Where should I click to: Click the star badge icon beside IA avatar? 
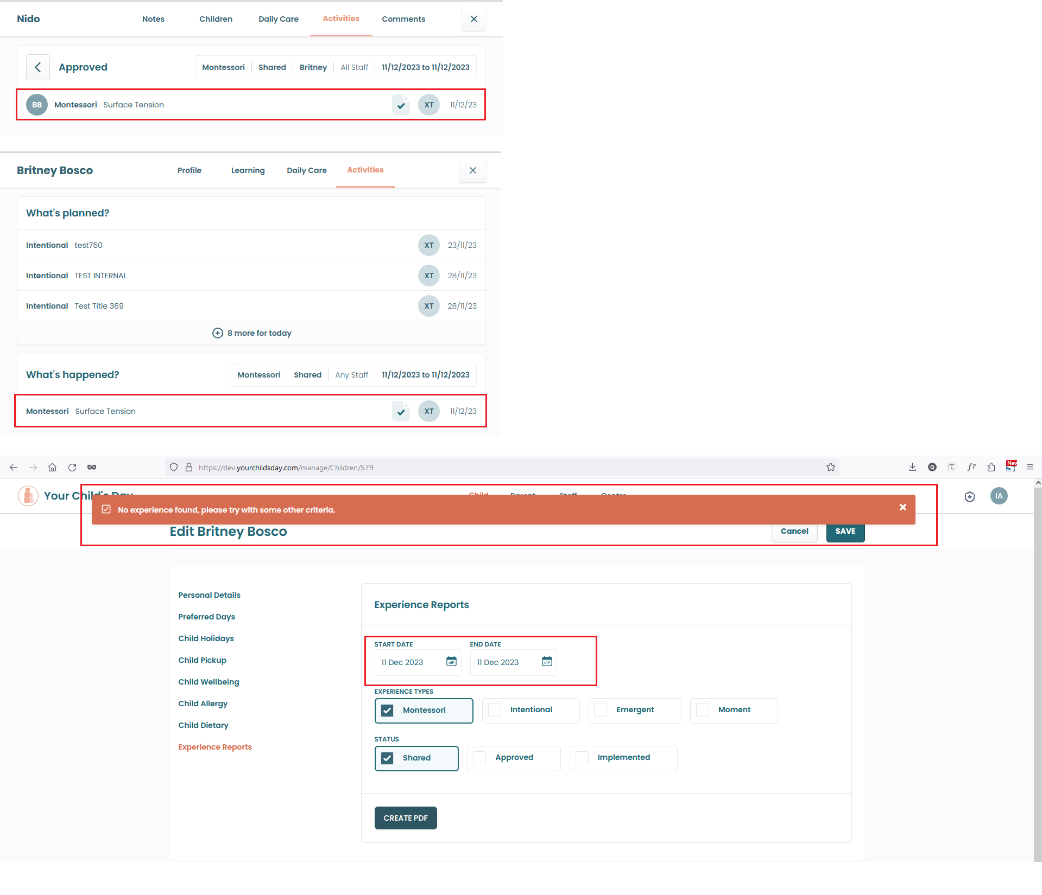(x=970, y=496)
